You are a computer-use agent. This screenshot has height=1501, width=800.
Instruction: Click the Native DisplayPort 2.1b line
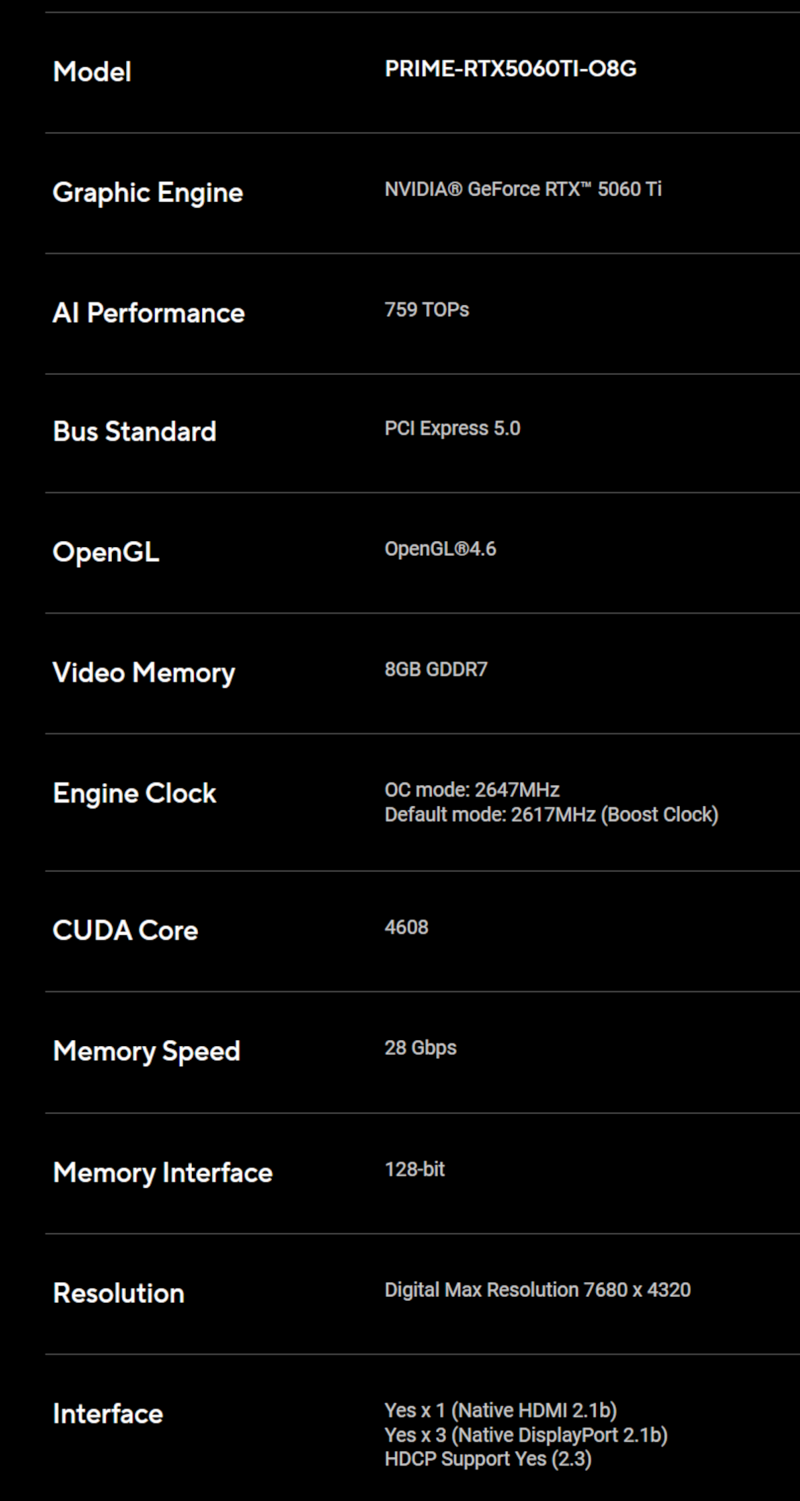pyautogui.click(x=525, y=1435)
